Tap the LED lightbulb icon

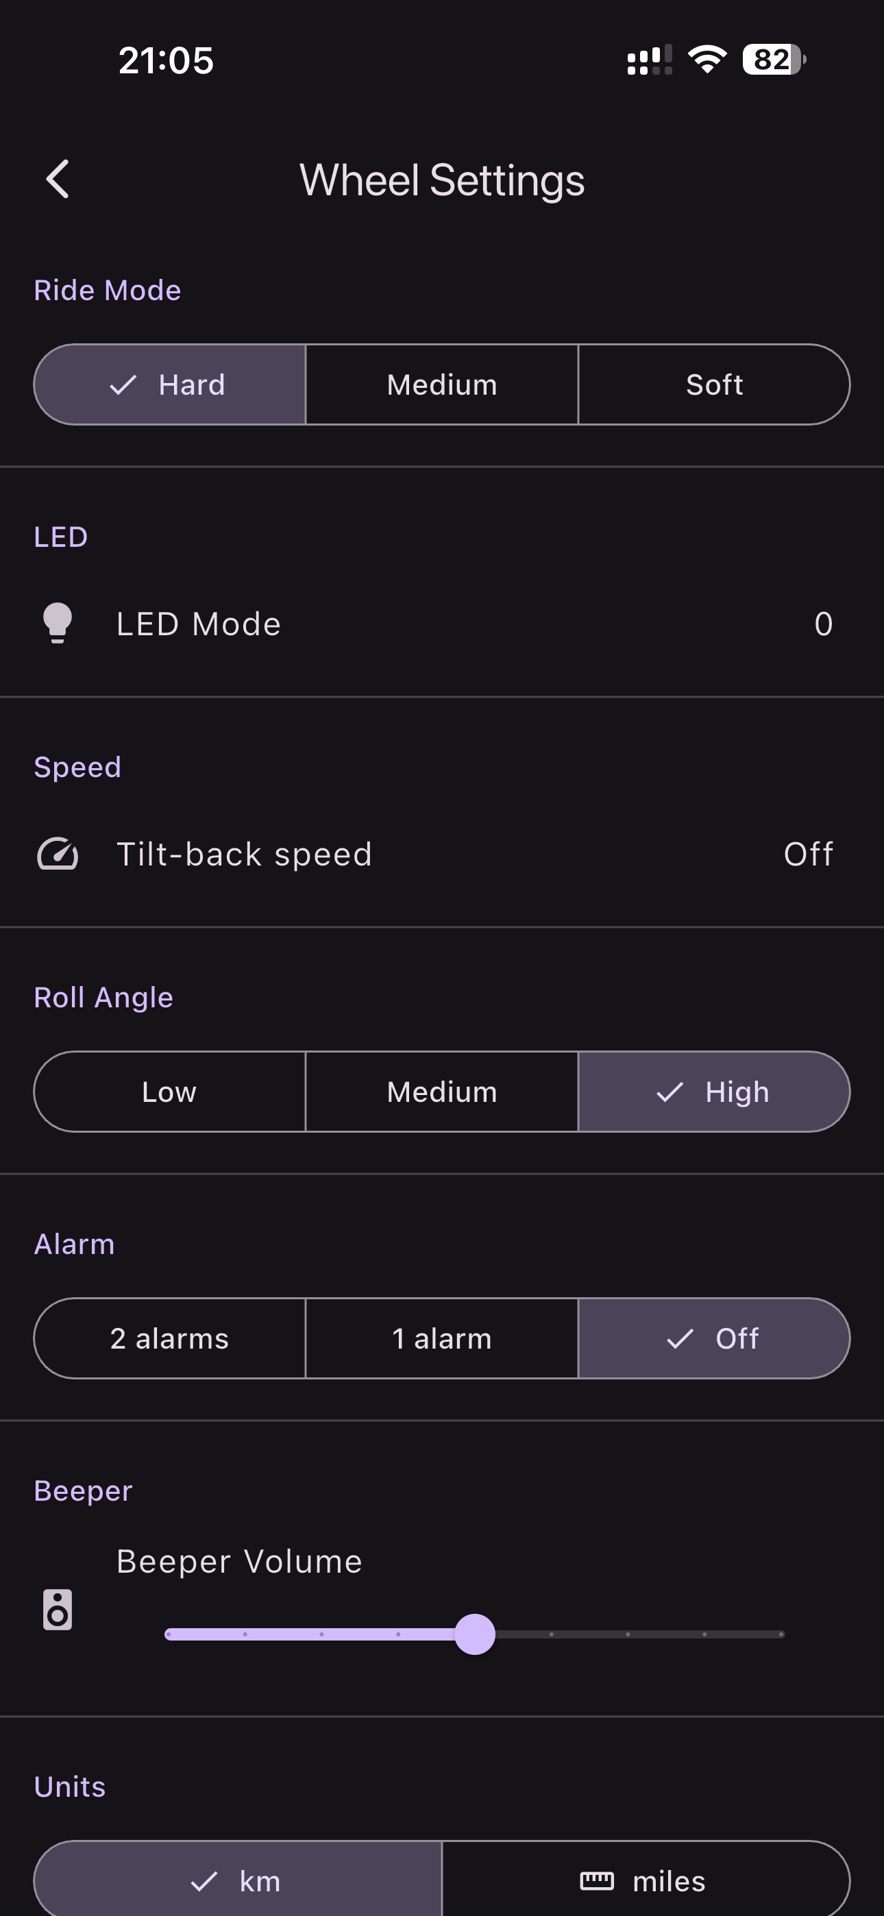coord(58,622)
